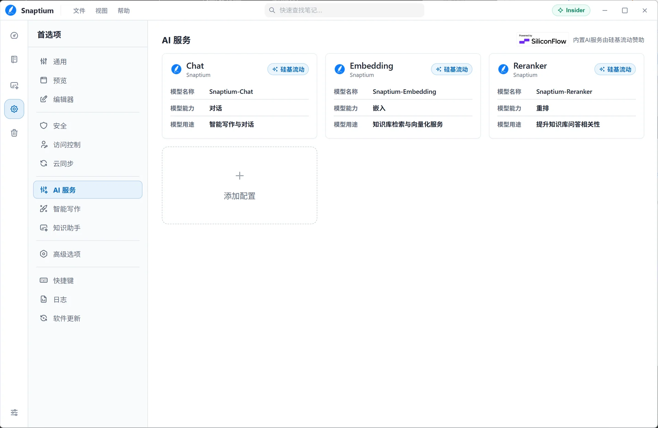Close the Snaptium window
The height and width of the screenshot is (428, 658).
tap(645, 10)
